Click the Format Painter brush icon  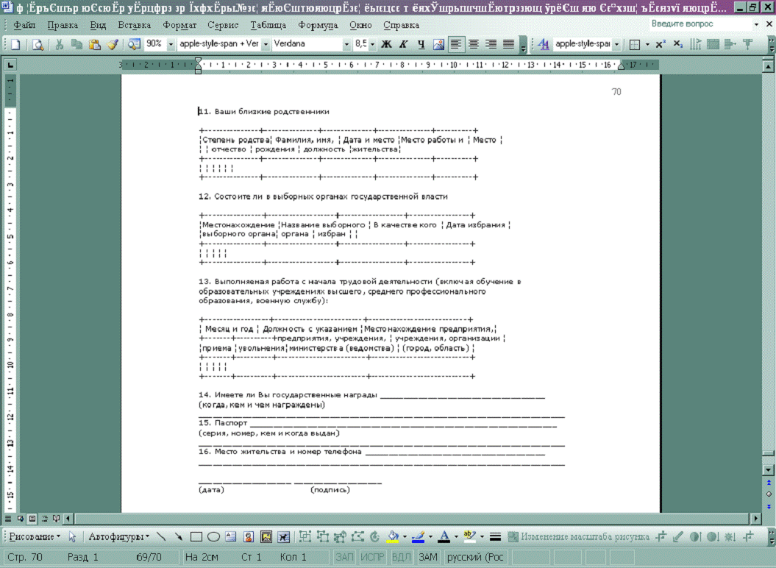coord(113,44)
